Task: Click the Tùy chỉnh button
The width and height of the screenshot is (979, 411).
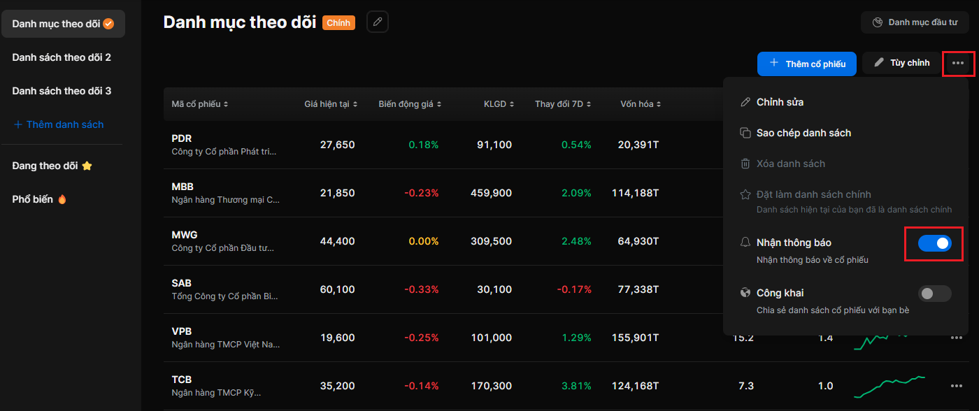Action: tap(901, 63)
